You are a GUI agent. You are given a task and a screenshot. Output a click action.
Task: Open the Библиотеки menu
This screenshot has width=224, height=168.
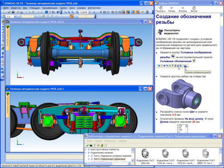point(94,8)
